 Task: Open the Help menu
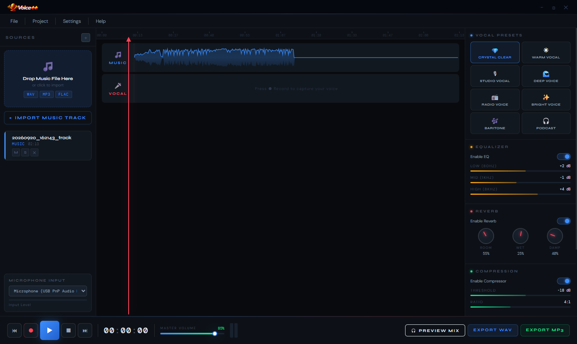(x=101, y=21)
